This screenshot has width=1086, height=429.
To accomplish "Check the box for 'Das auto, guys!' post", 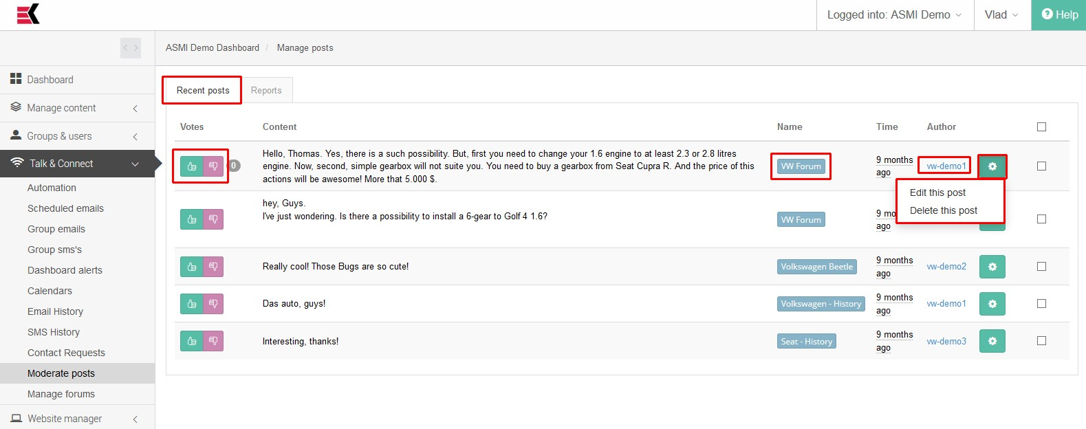I will click(x=1041, y=303).
